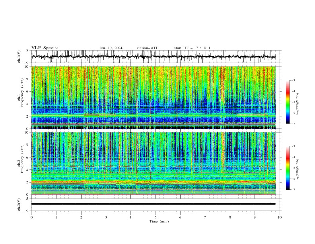The height and width of the screenshot is (244, 315).
Task: Click the flat ch.3 voltage trace
Action: [x=153, y=204]
